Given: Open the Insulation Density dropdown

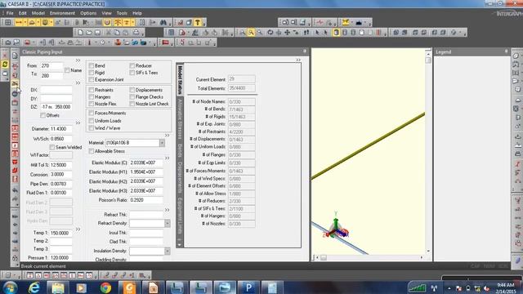Looking at the screenshot, I should pos(168,251).
